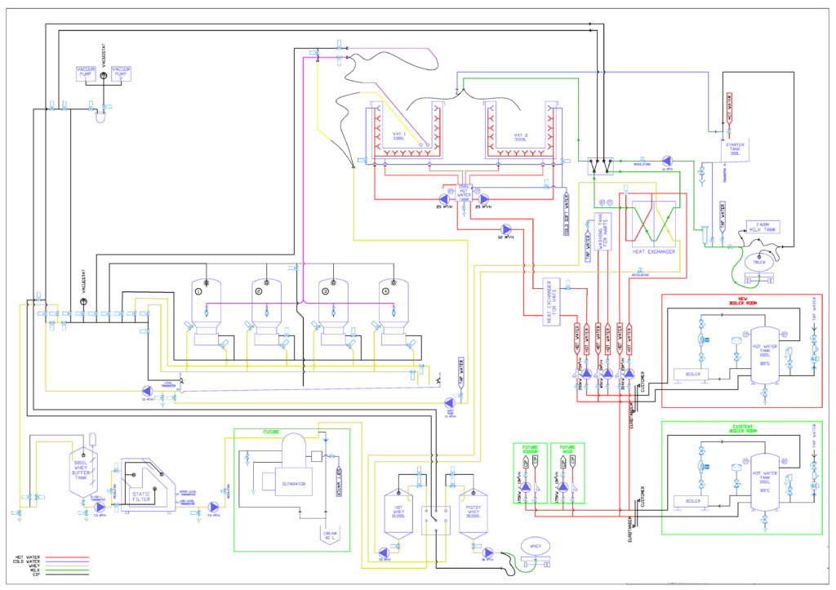Select the Vacuostat gauge above the valve manifold
This screenshot has height=590, width=836.
coord(83,302)
